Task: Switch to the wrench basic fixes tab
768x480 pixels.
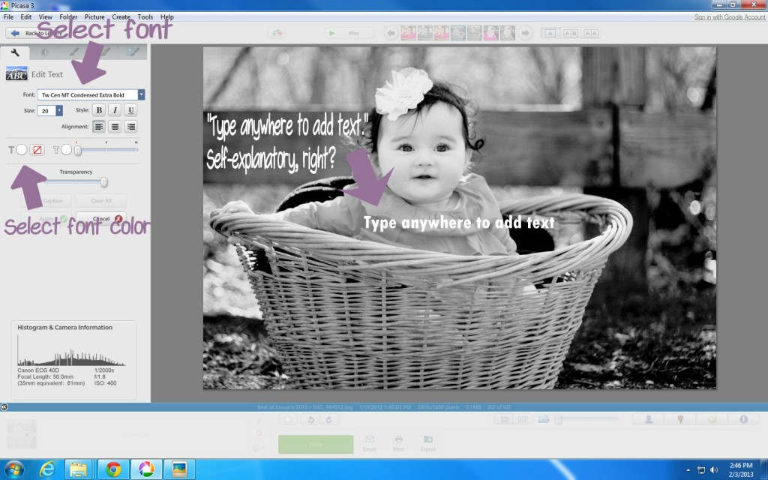Action: [x=15, y=52]
